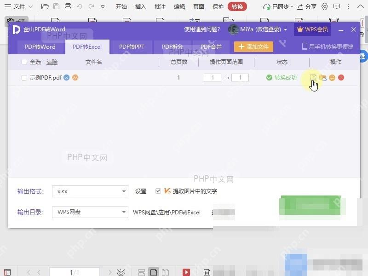Click the redo arrow icon
368x276 pixels.
coord(91,6)
